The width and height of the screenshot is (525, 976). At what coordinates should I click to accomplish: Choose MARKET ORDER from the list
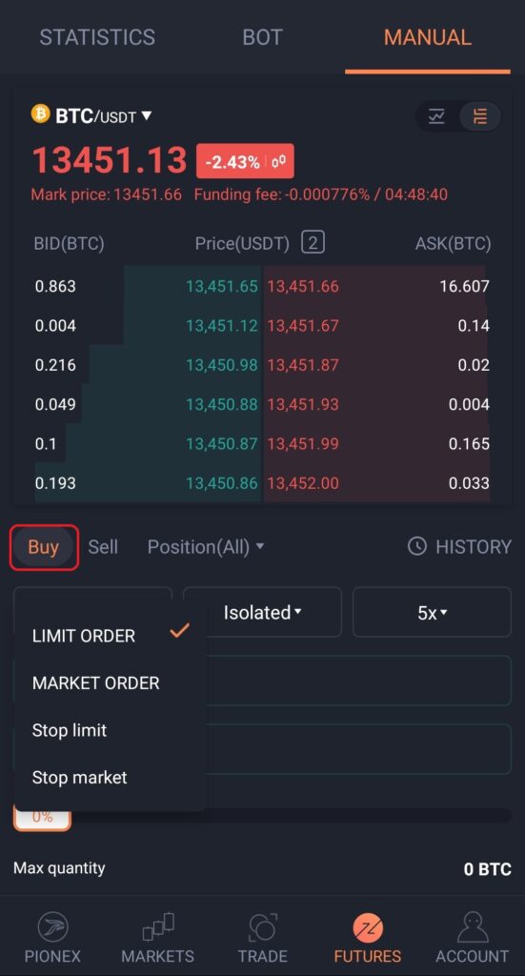click(x=96, y=682)
